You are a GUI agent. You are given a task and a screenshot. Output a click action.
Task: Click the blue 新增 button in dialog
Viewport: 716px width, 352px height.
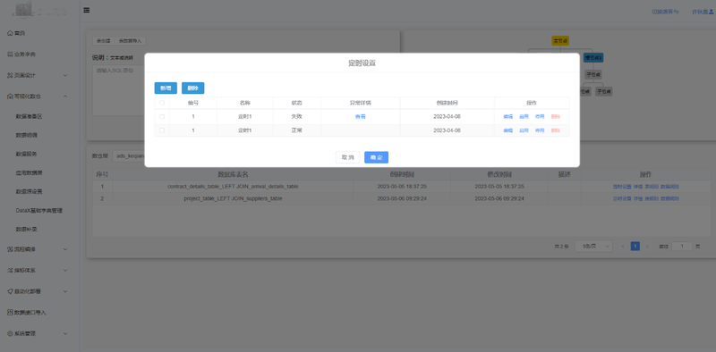coord(166,88)
